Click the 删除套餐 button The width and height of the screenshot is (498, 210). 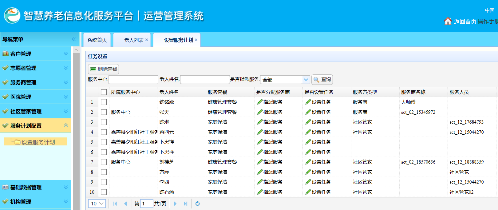tap(103, 69)
